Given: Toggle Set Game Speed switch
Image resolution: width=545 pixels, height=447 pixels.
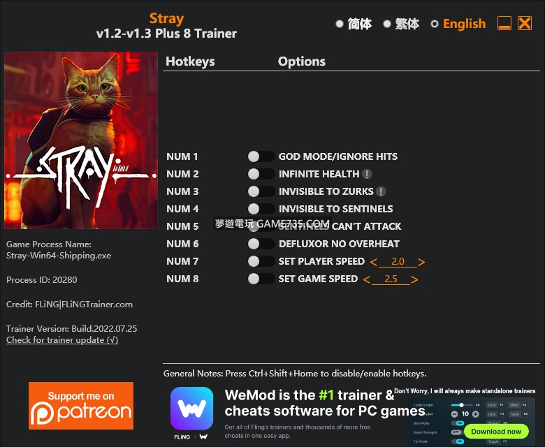Looking at the screenshot, I should [261, 279].
